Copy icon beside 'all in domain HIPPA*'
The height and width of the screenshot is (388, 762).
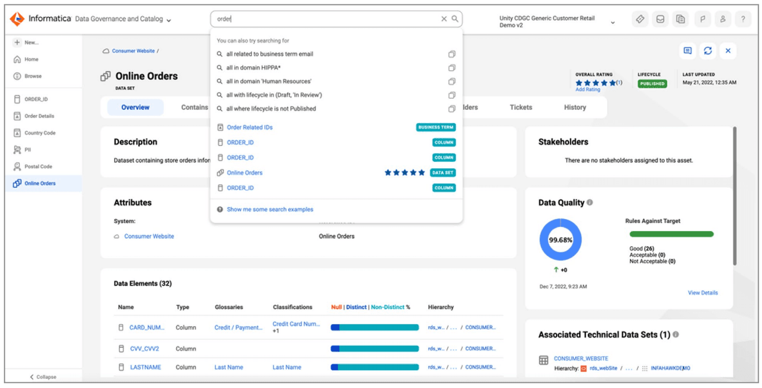452,68
